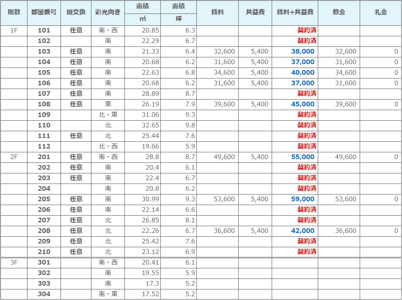
Task: Open the 38,000 total for room 103
Action: [x=303, y=51]
